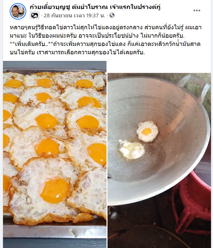Click the globe public privacy icon
This screenshot has height=248, width=213.
(112, 15)
